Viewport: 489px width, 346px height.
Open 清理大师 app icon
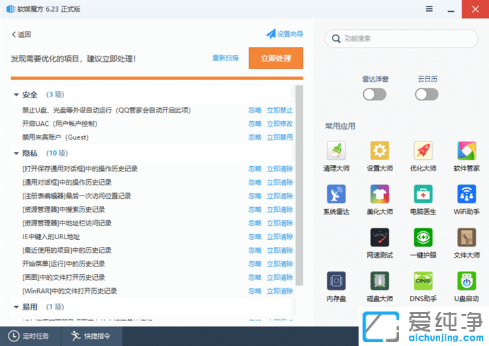336,151
